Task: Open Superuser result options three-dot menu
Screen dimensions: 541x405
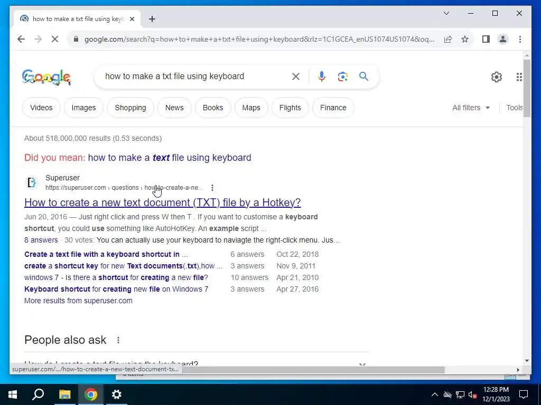Action: 212,188
